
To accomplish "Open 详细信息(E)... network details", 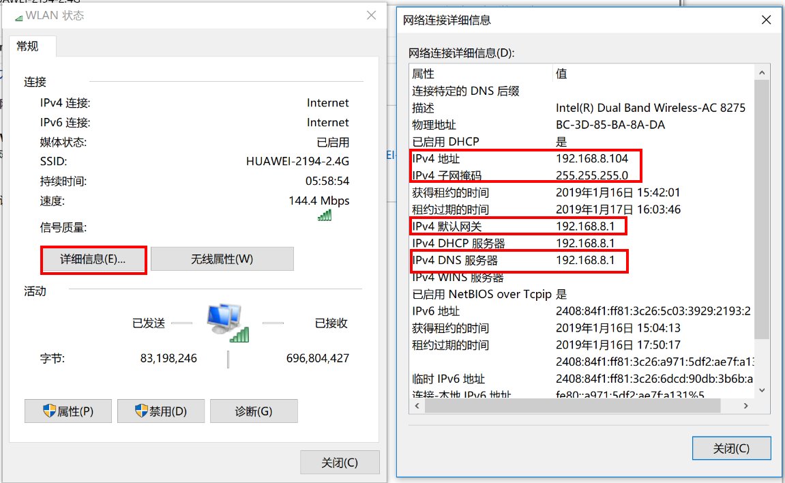I will point(93,259).
